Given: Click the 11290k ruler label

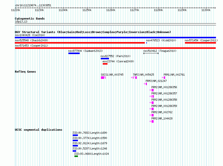Looking at the screenshot, I should [182, 10].
